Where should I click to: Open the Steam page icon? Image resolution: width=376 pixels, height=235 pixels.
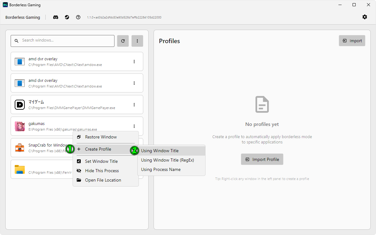[x=67, y=17]
